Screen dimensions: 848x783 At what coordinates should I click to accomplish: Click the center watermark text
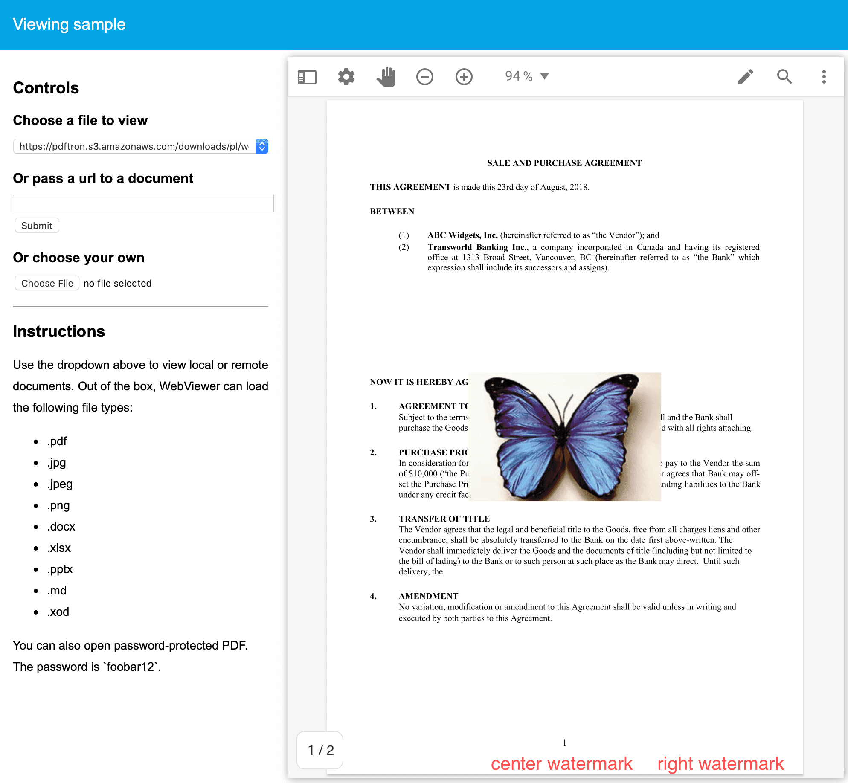(x=561, y=763)
